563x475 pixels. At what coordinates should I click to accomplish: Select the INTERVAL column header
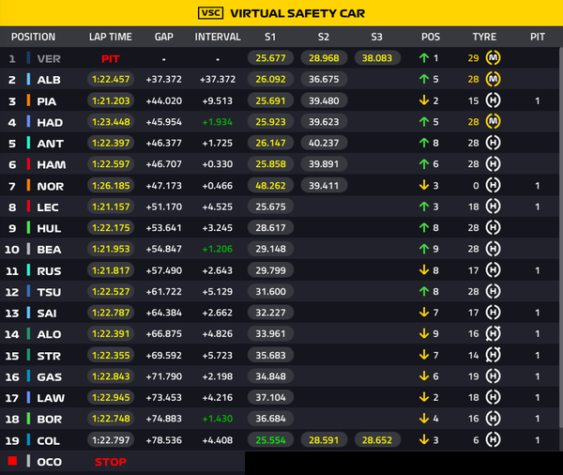click(218, 37)
